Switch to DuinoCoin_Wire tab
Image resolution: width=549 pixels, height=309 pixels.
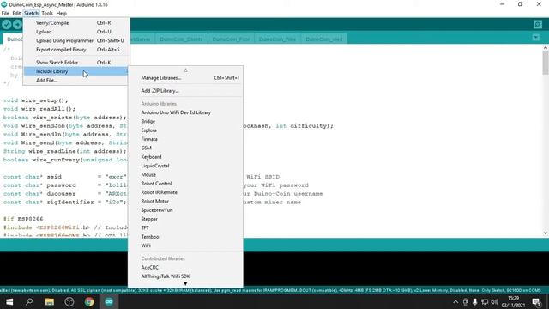pos(277,39)
